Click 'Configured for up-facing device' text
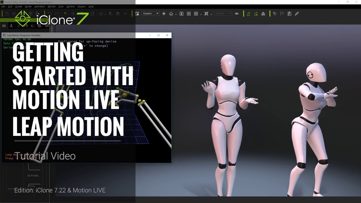This screenshot has height=203, width=361. (x=87, y=41)
